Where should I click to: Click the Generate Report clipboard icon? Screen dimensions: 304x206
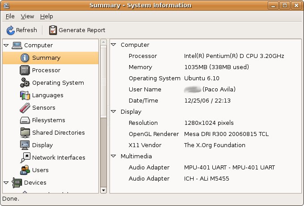point(53,30)
